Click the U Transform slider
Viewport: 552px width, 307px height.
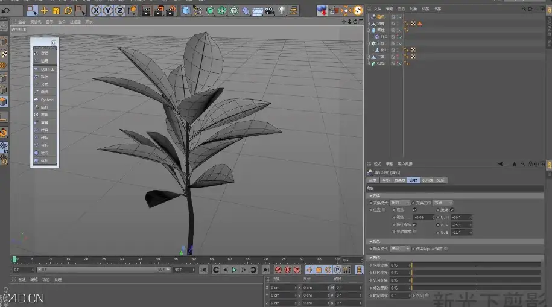coord(476,273)
